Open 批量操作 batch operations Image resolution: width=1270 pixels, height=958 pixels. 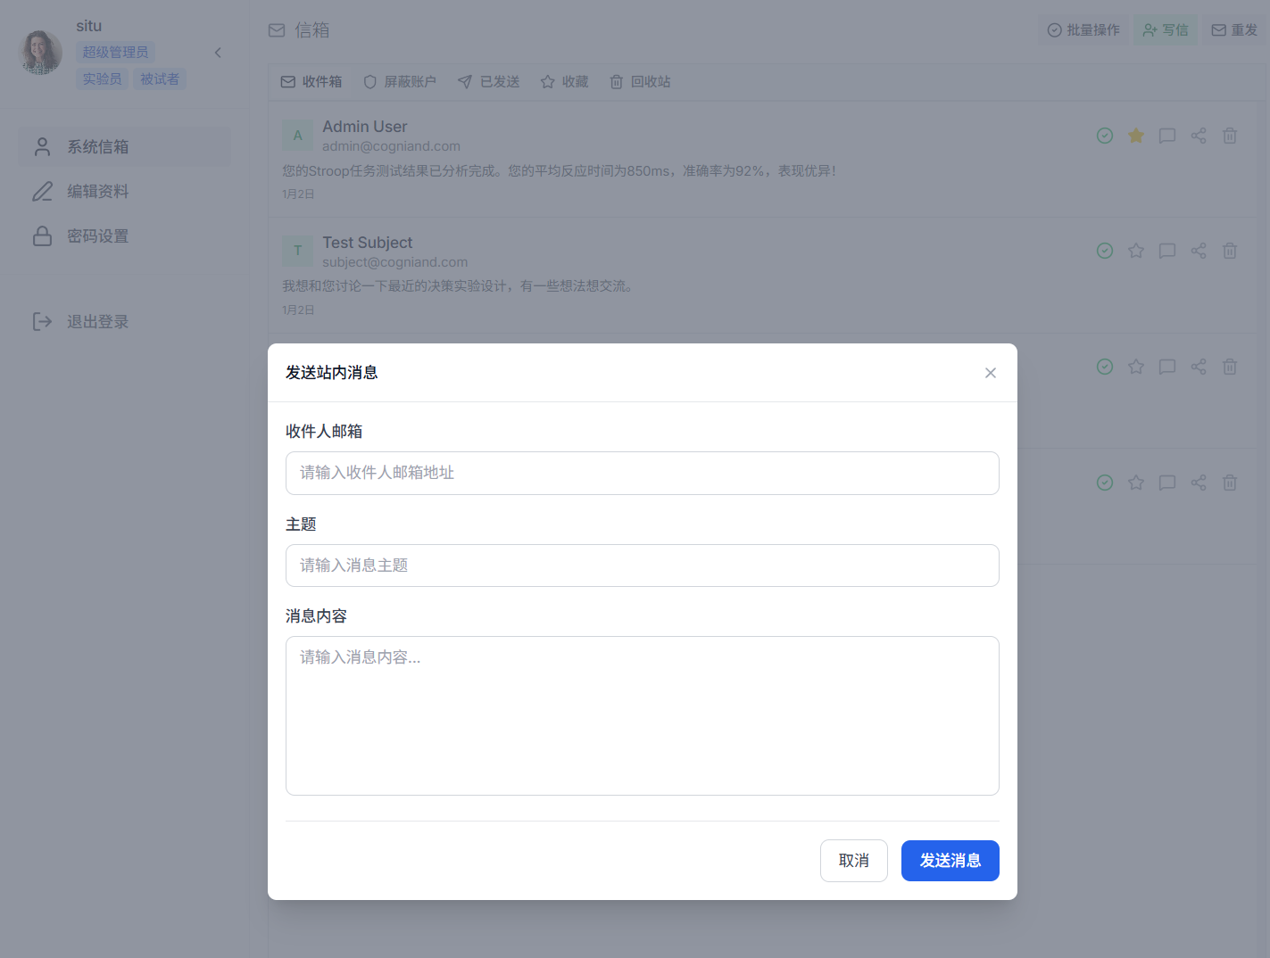pos(1083,30)
